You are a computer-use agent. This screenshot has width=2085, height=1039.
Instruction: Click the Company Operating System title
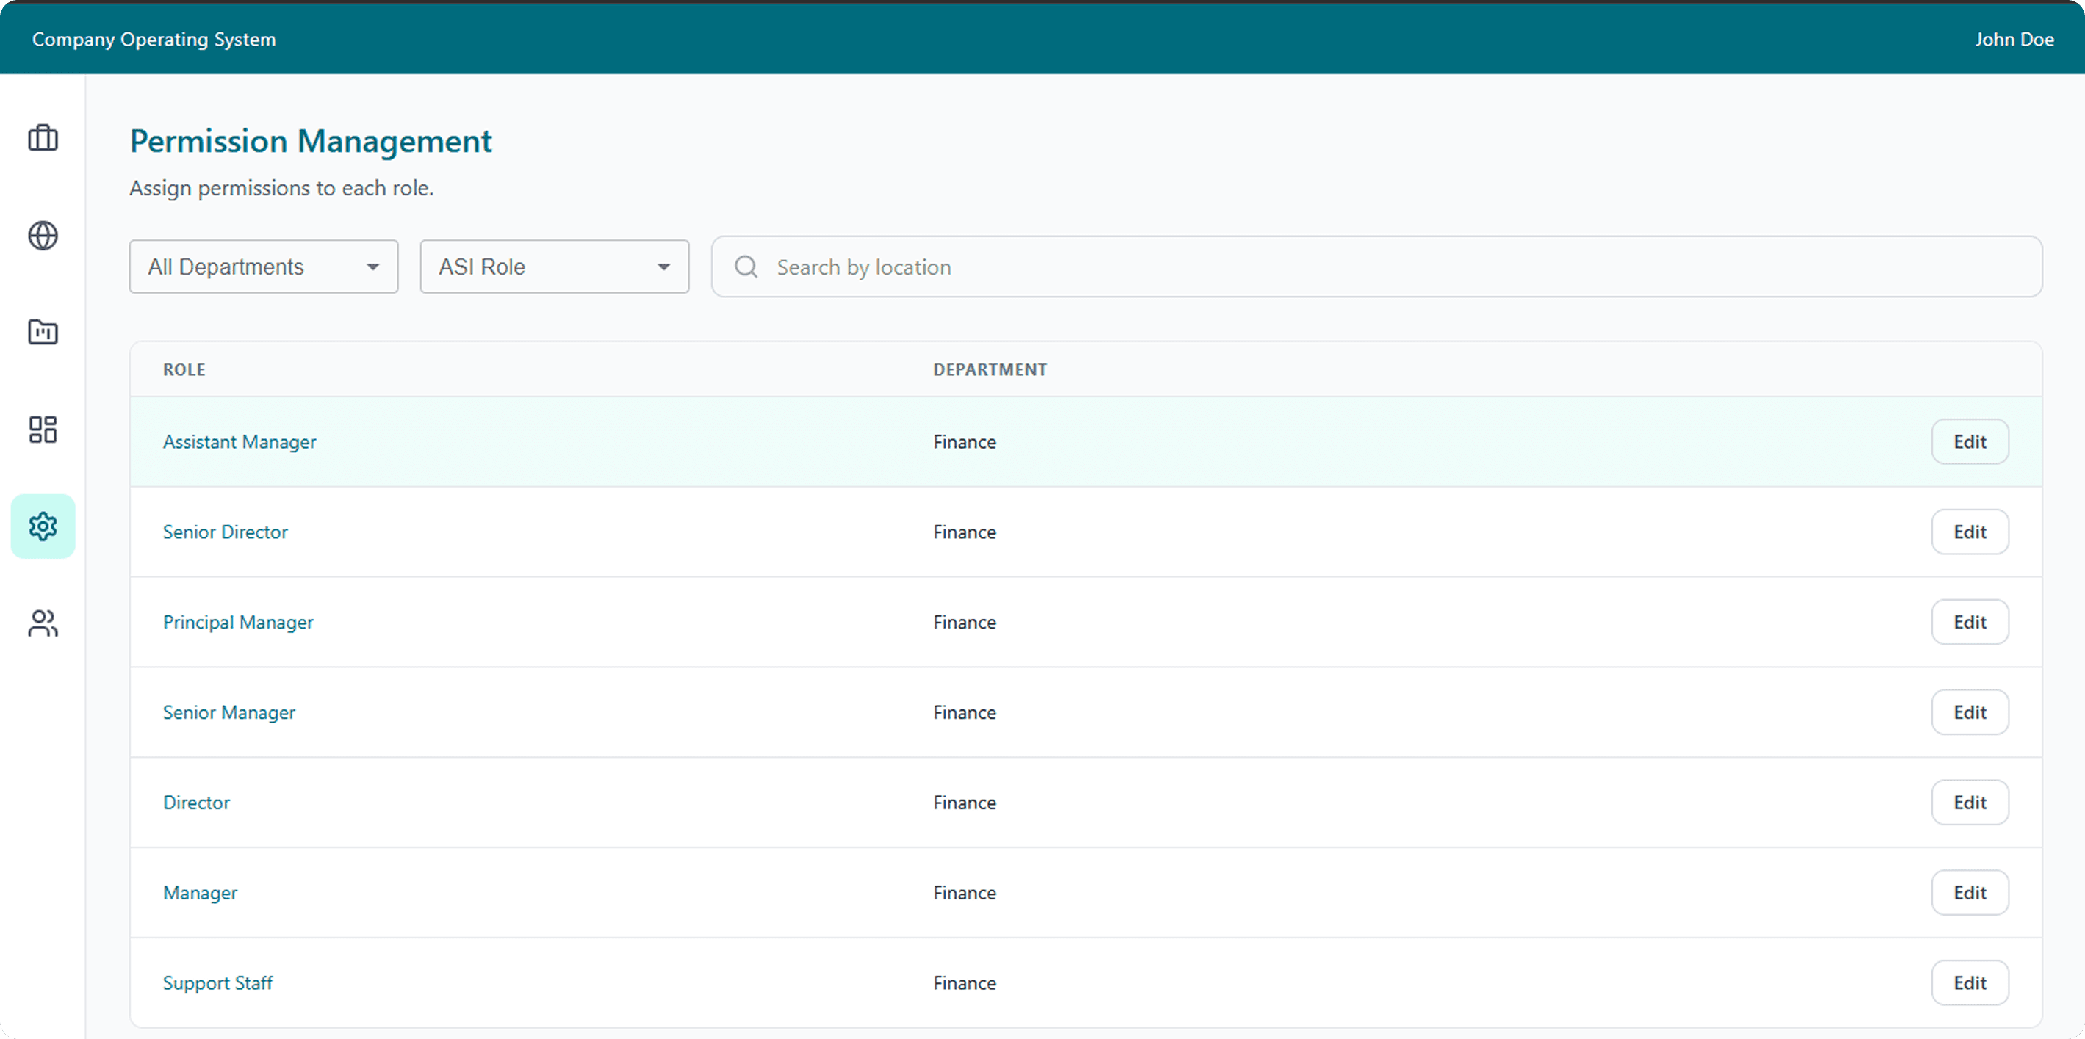pyautogui.click(x=154, y=39)
